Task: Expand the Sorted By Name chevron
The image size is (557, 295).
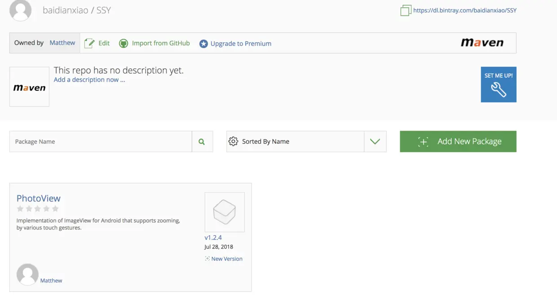Action: pyautogui.click(x=375, y=141)
